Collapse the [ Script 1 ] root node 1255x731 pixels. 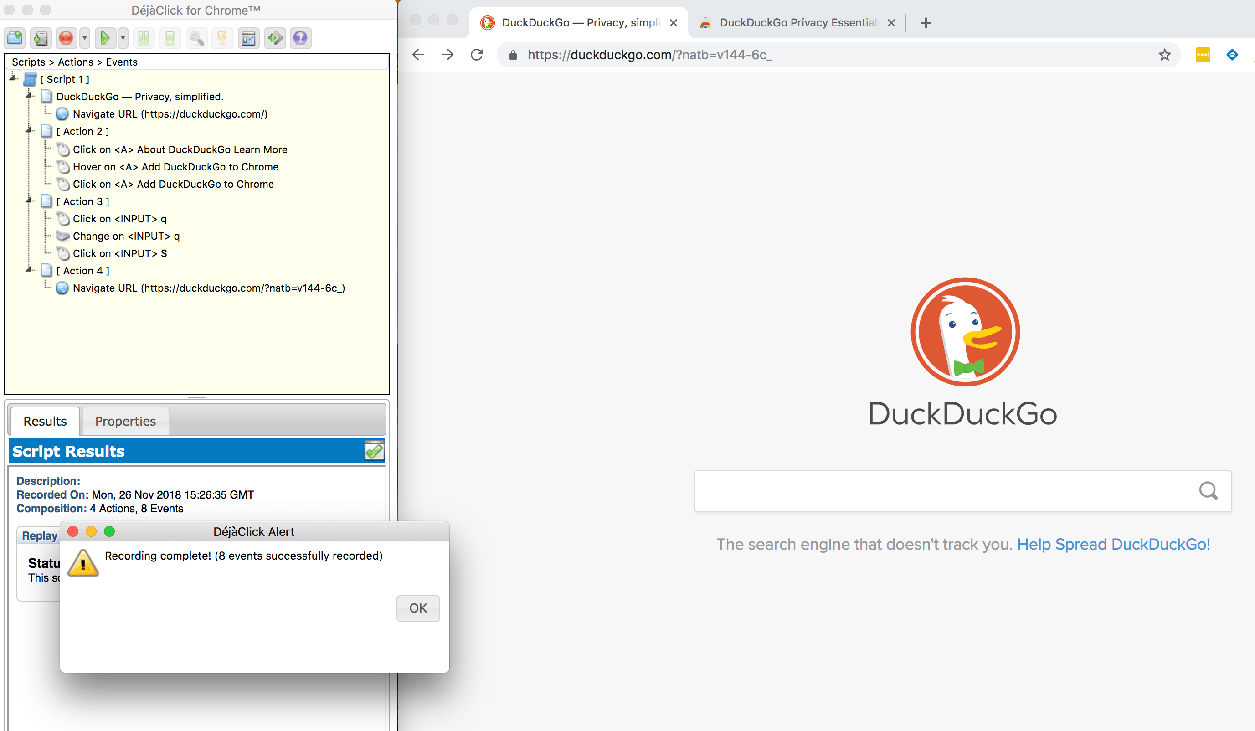12,77
